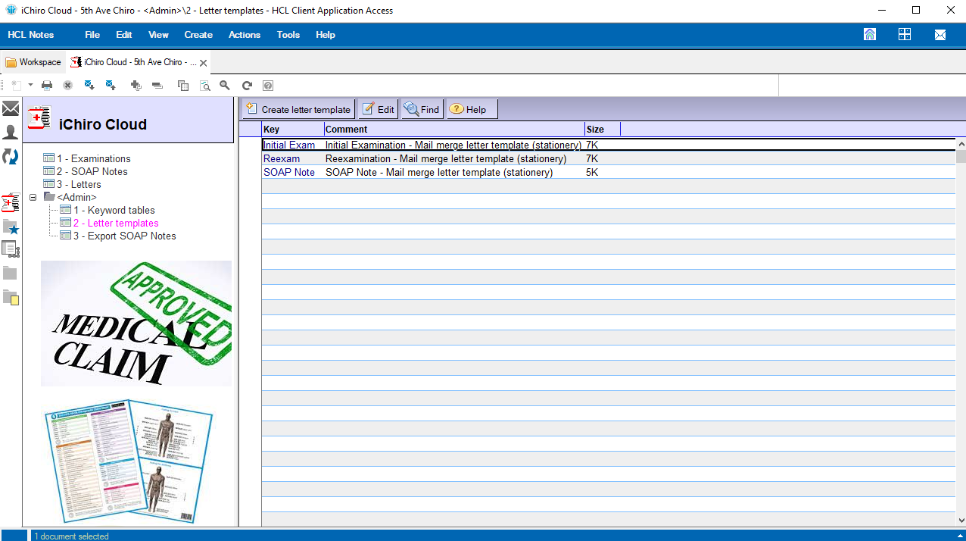Screen dimensions: 966x541
Task: Click the Collapse All minus icon
Action: 157,86
